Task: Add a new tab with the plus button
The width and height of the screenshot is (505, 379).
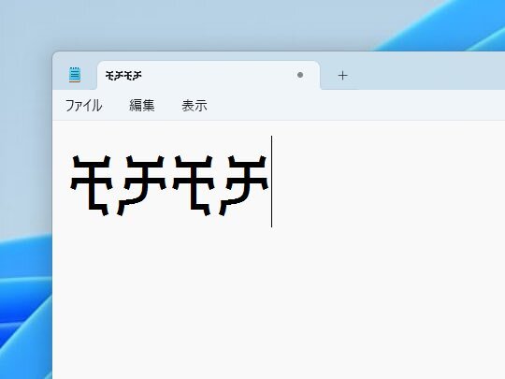Action: coord(342,76)
